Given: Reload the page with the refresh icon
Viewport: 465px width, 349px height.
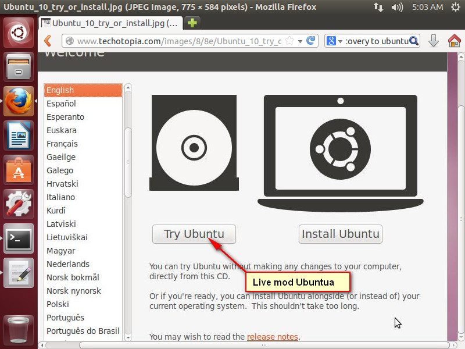Looking at the screenshot, I should [x=310, y=41].
